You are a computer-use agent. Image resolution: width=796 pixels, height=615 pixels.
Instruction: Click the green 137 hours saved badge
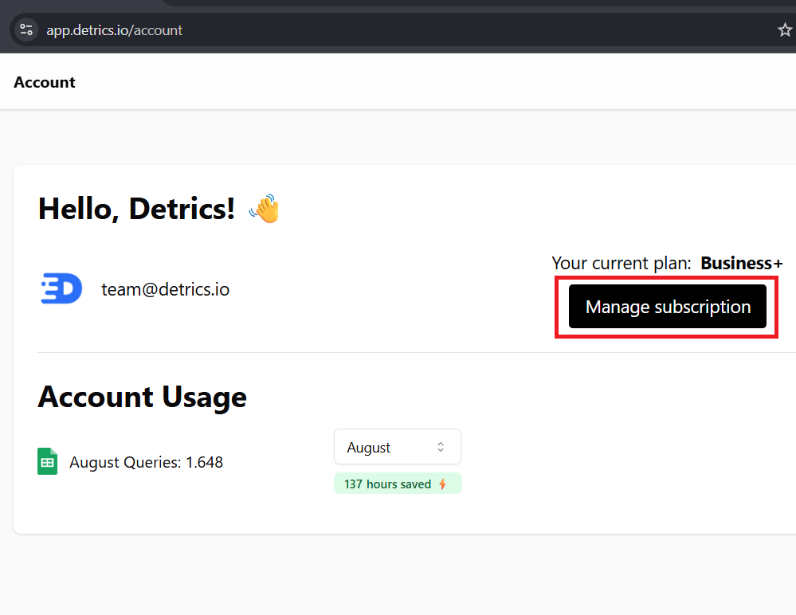point(398,483)
